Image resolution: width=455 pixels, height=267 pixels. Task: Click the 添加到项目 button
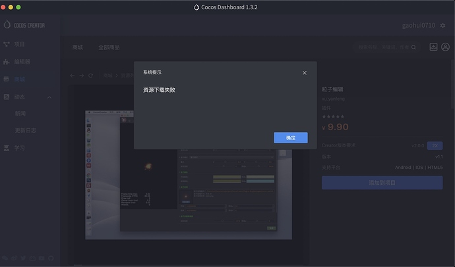382,183
